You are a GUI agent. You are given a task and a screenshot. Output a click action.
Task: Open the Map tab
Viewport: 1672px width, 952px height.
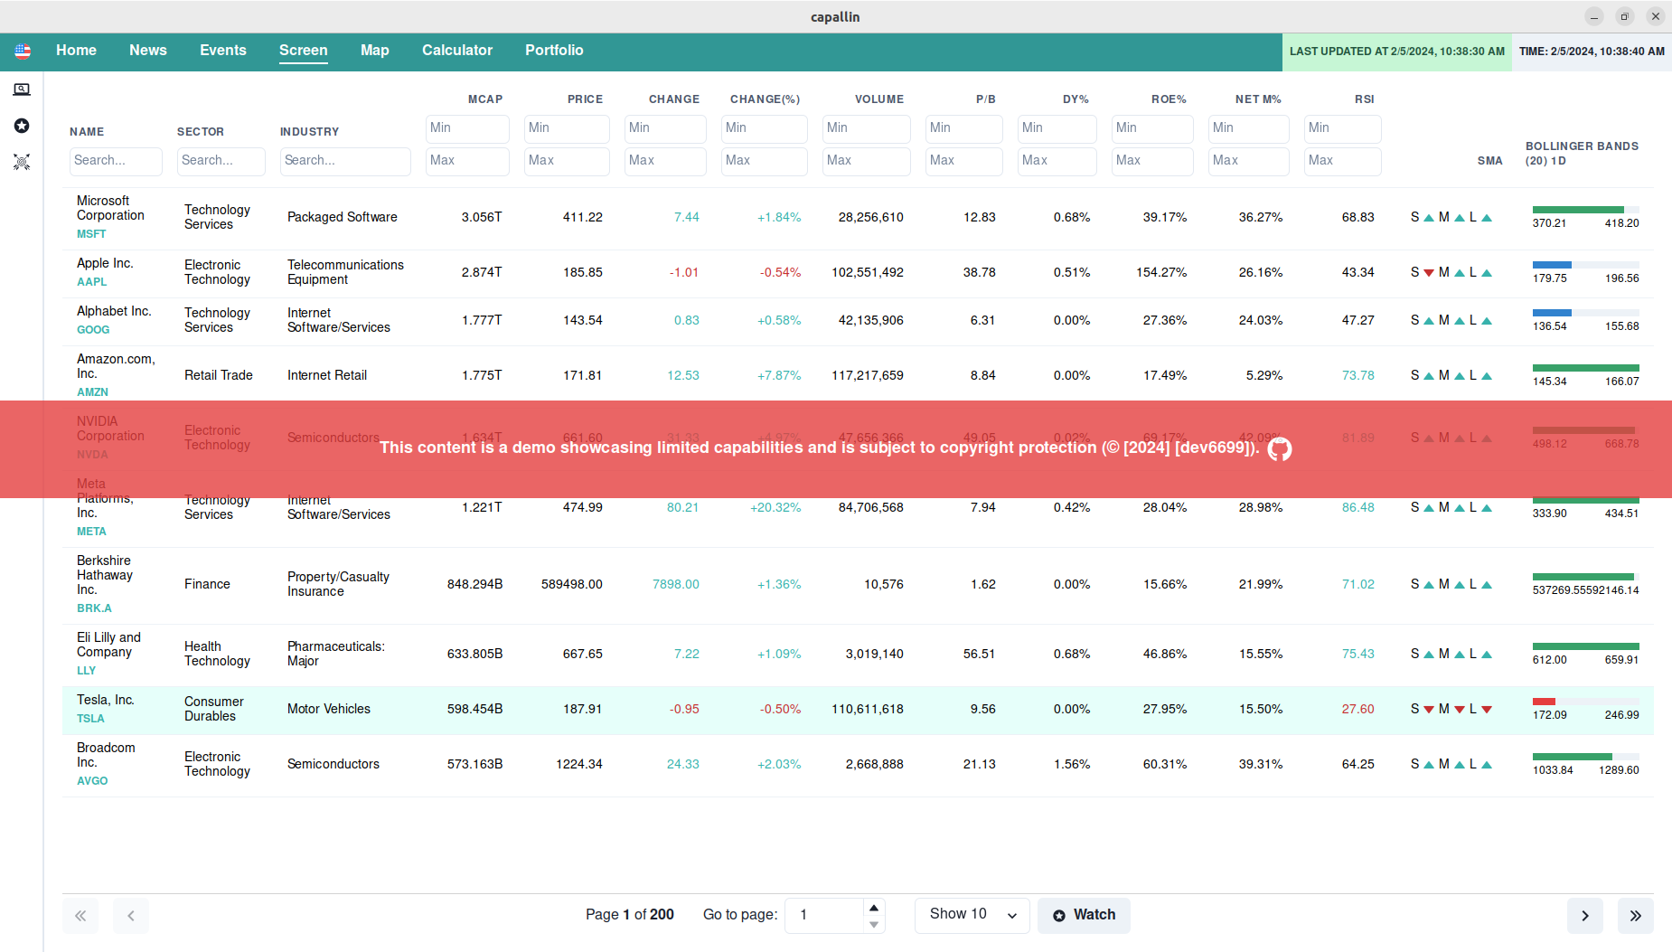click(x=375, y=51)
